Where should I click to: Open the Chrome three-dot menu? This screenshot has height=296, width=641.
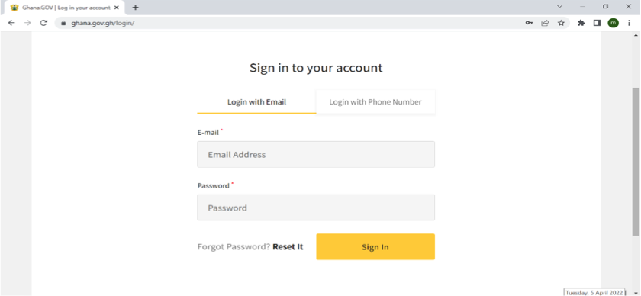[x=629, y=24]
